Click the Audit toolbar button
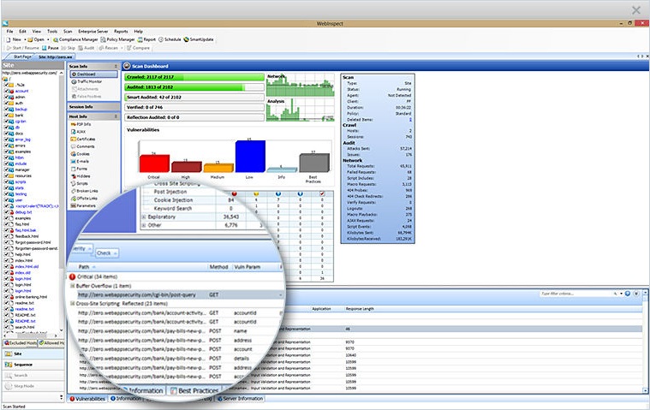This screenshot has width=650, height=410. tap(86, 48)
